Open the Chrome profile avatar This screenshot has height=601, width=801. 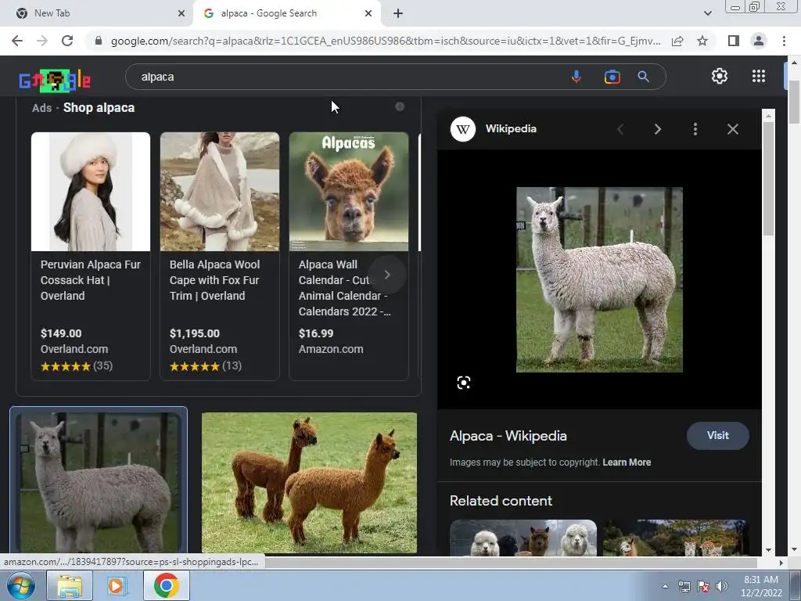[759, 41]
